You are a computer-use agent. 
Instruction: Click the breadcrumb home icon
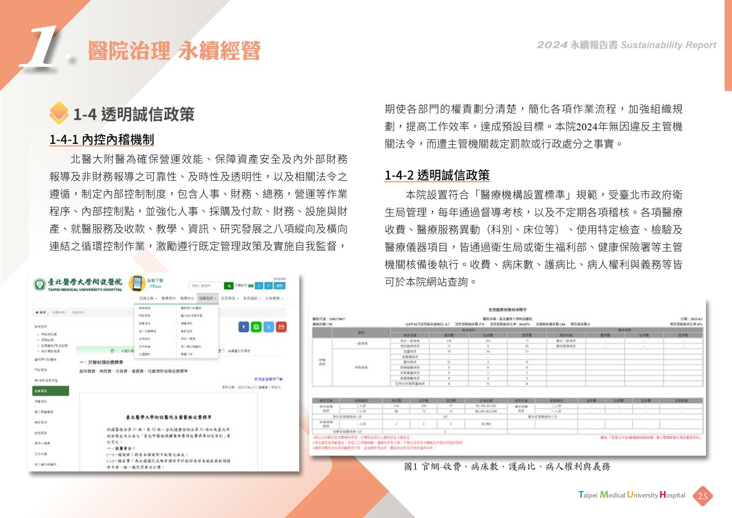(38, 312)
